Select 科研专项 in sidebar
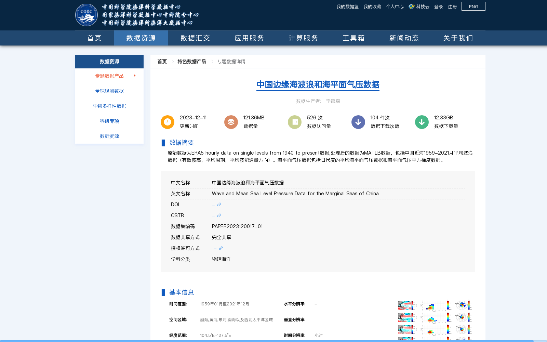Viewport: 547px width, 342px height. point(109,121)
